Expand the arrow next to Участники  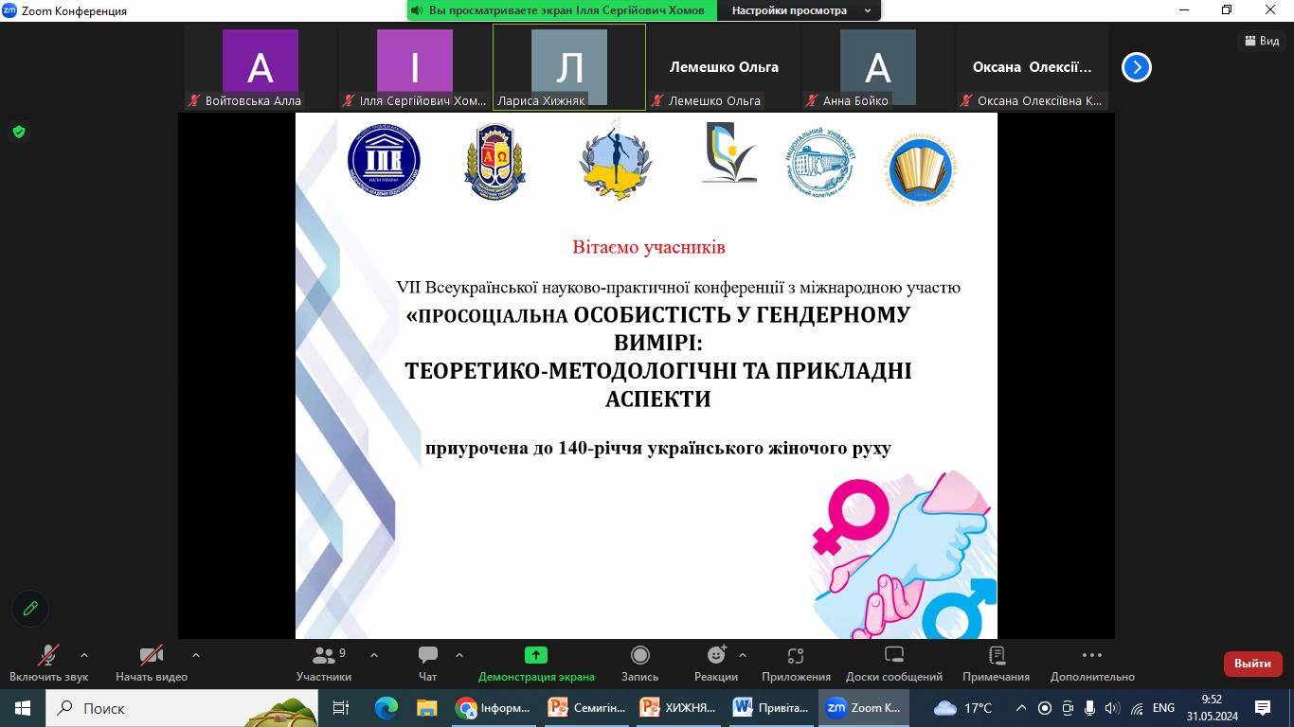373,655
